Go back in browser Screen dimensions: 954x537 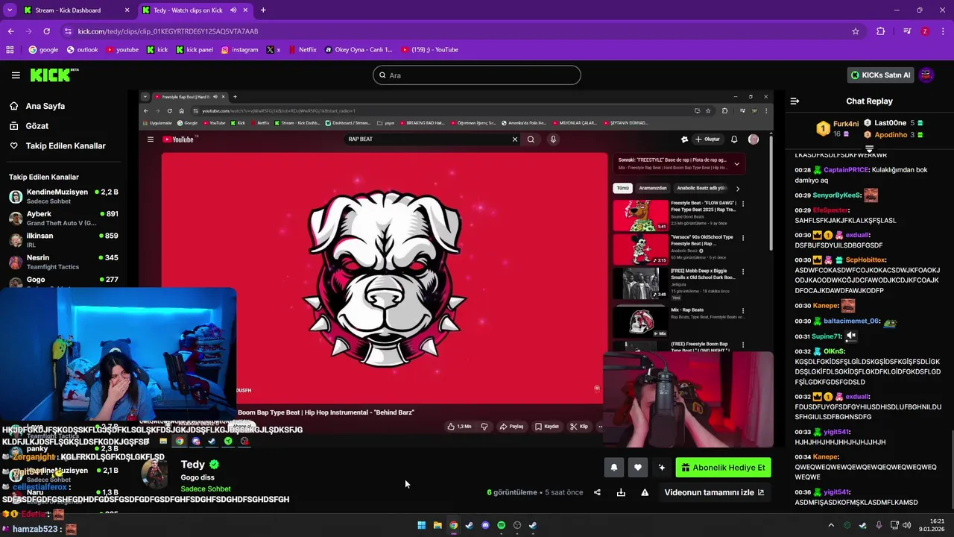click(x=10, y=31)
